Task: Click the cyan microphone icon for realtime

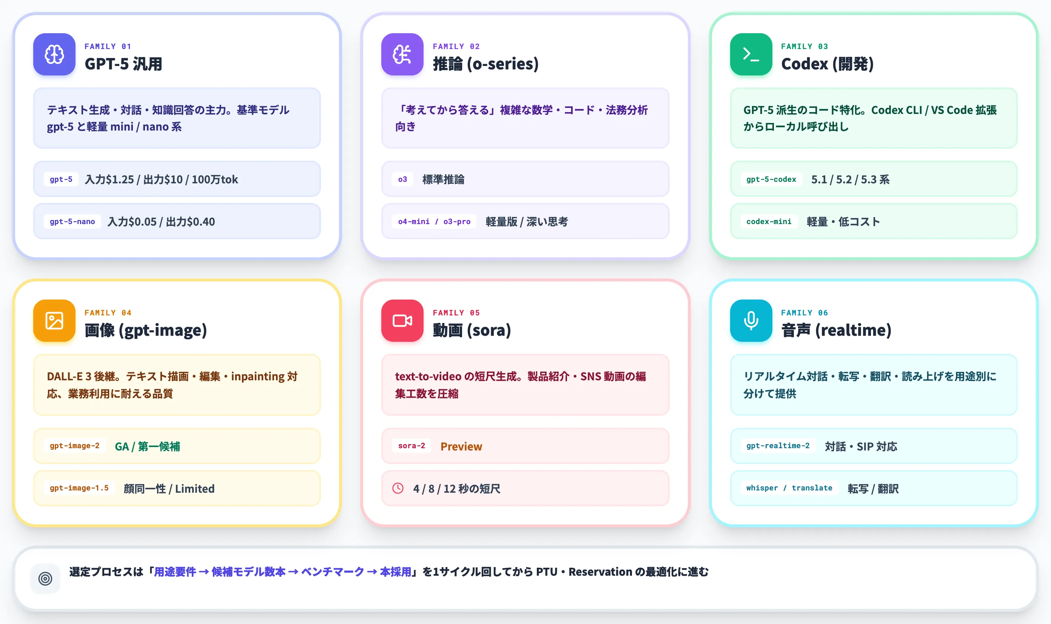Action: tap(751, 320)
